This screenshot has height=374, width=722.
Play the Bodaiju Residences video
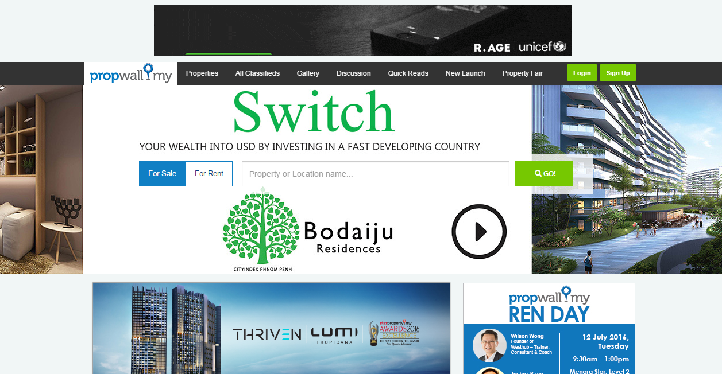click(x=479, y=231)
